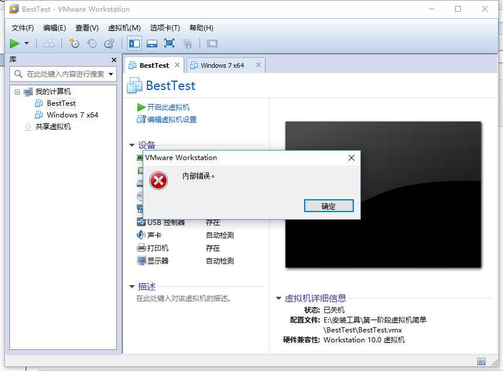The width and height of the screenshot is (503, 371).
Task: Open the 帮助(H) menu
Action: pyautogui.click(x=201, y=28)
